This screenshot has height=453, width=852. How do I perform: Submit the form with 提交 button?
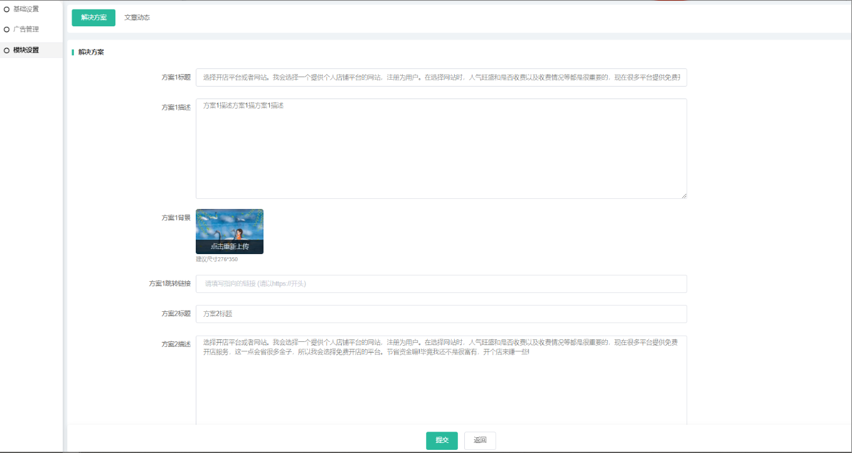click(442, 440)
